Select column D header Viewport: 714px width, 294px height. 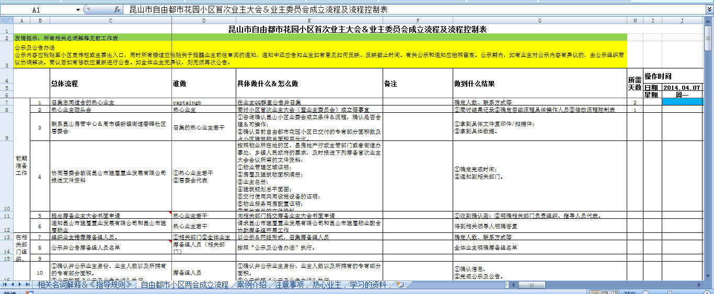(204, 20)
